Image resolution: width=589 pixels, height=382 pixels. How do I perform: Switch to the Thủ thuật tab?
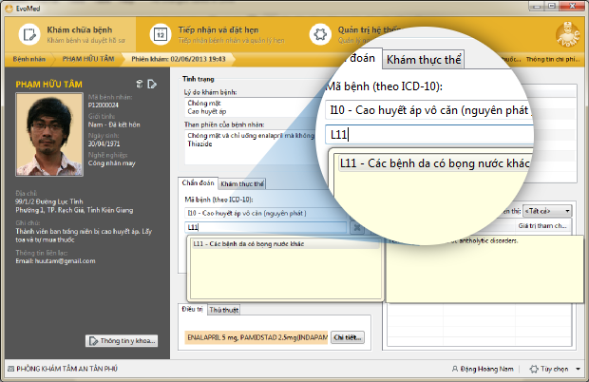(224, 310)
